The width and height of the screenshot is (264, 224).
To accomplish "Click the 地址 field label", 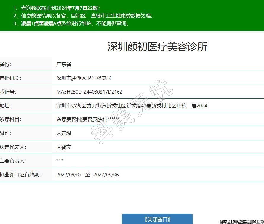I will coord(6,106).
